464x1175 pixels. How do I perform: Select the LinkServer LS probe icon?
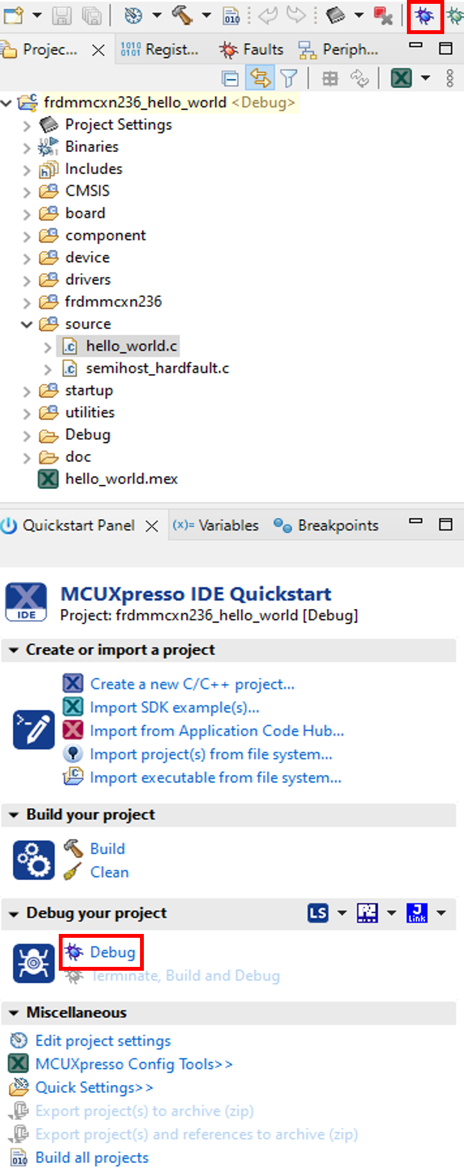(x=318, y=913)
